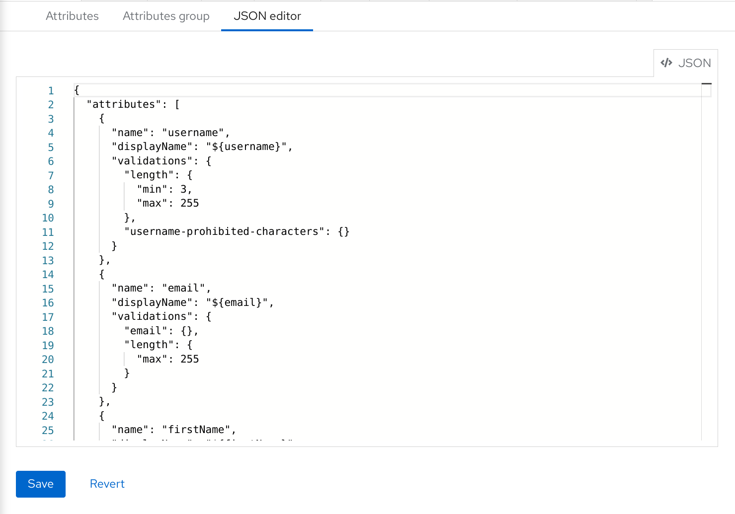The width and height of the screenshot is (735, 514).
Task: Click the "${email}" displayName value
Action: pyautogui.click(x=239, y=302)
